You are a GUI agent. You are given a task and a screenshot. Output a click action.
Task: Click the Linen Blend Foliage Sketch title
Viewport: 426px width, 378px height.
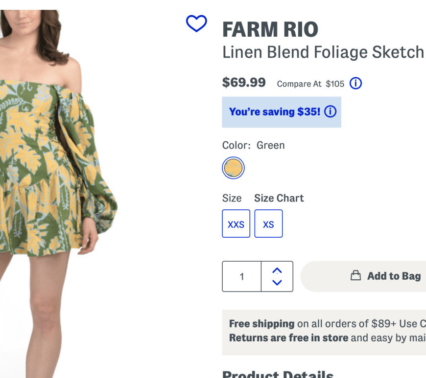(x=323, y=52)
